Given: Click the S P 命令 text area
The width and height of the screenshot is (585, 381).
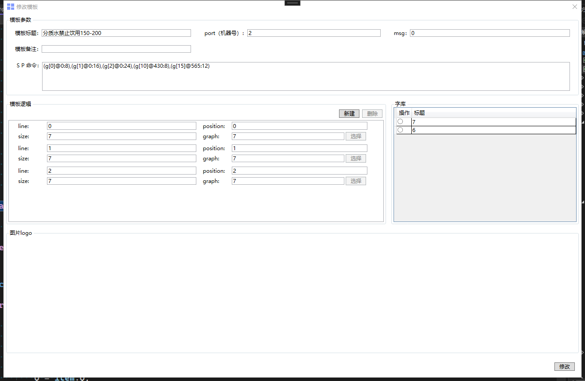Looking at the screenshot, I should [306, 76].
